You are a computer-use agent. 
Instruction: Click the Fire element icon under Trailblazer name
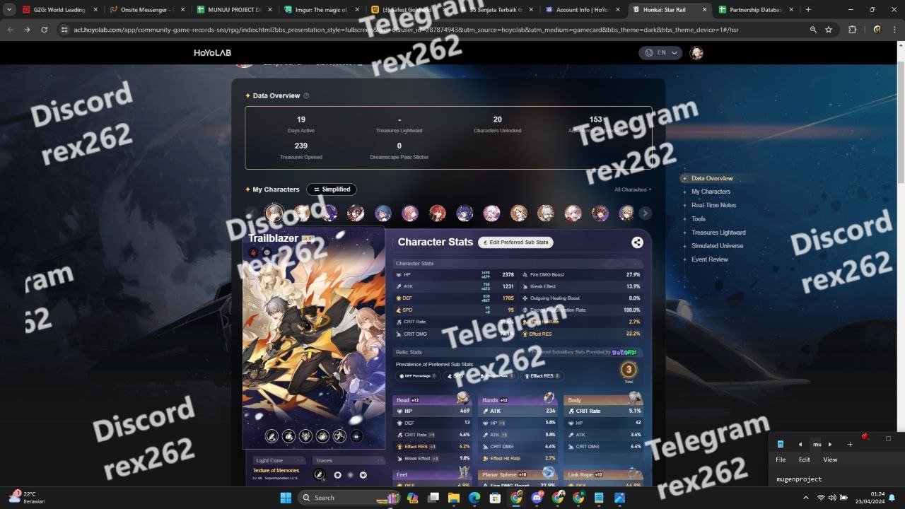pyautogui.click(x=252, y=252)
